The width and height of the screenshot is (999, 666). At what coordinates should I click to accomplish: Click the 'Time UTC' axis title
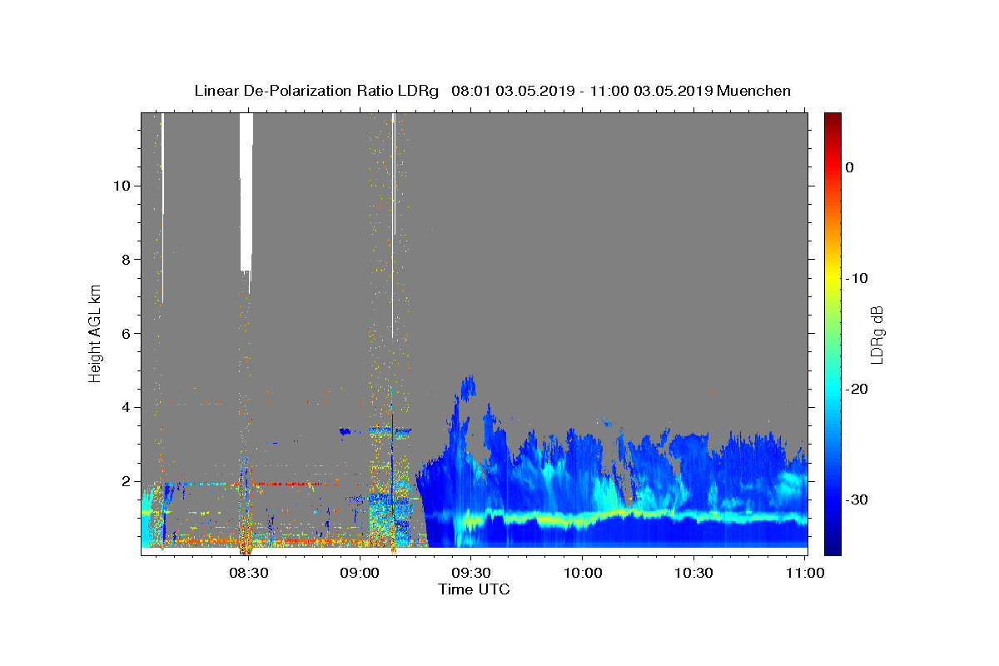(x=474, y=589)
